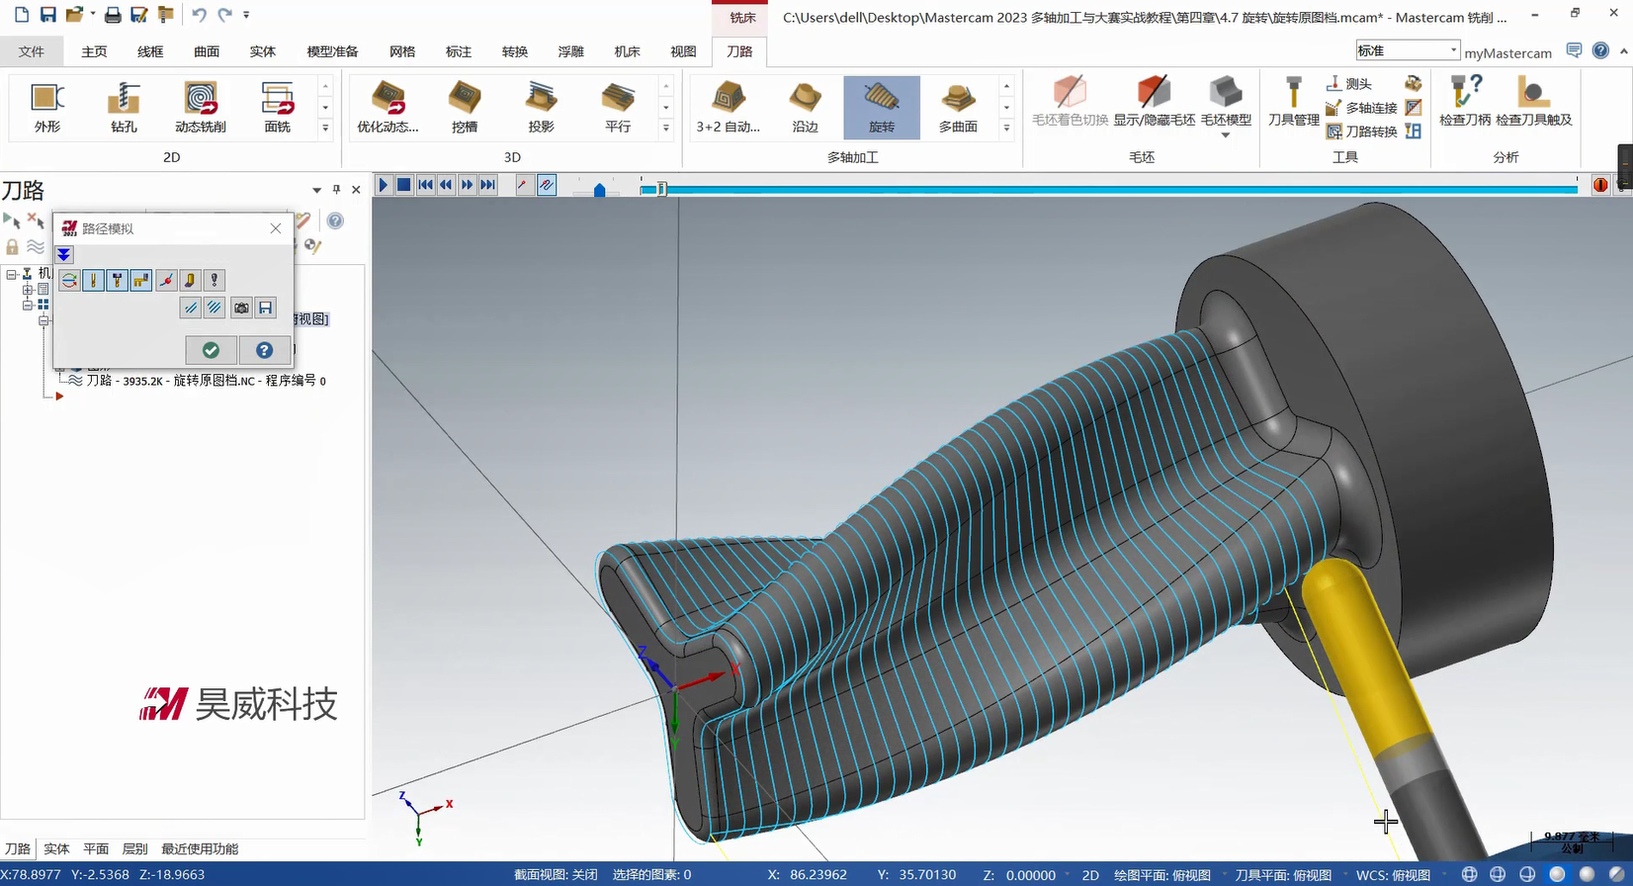Click the simulation speed slider handle
Image resolution: width=1633 pixels, height=886 pixels.
pyautogui.click(x=599, y=190)
